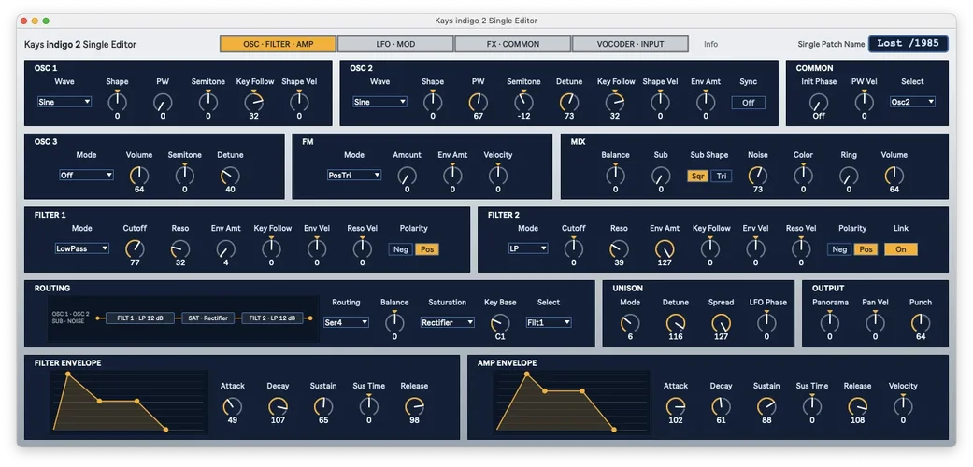Image resolution: width=973 pixels, height=467 pixels.
Task: Click the OSC 3 Detune knob
Action: (x=230, y=176)
